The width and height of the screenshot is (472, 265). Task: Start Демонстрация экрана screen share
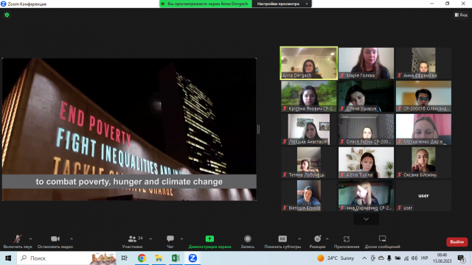[209, 241]
